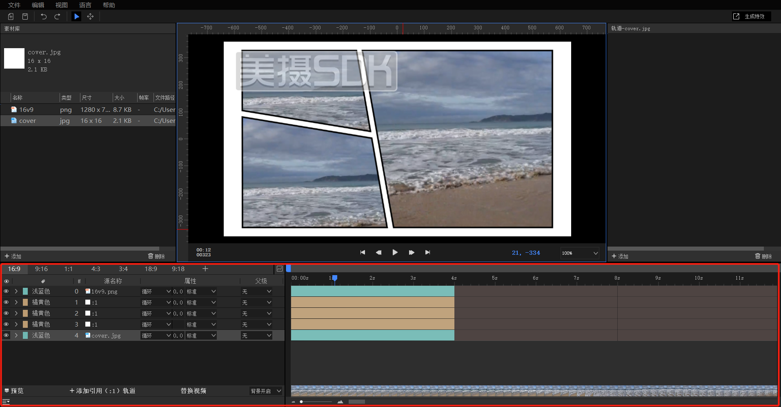Jump to the last frame

click(427, 252)
